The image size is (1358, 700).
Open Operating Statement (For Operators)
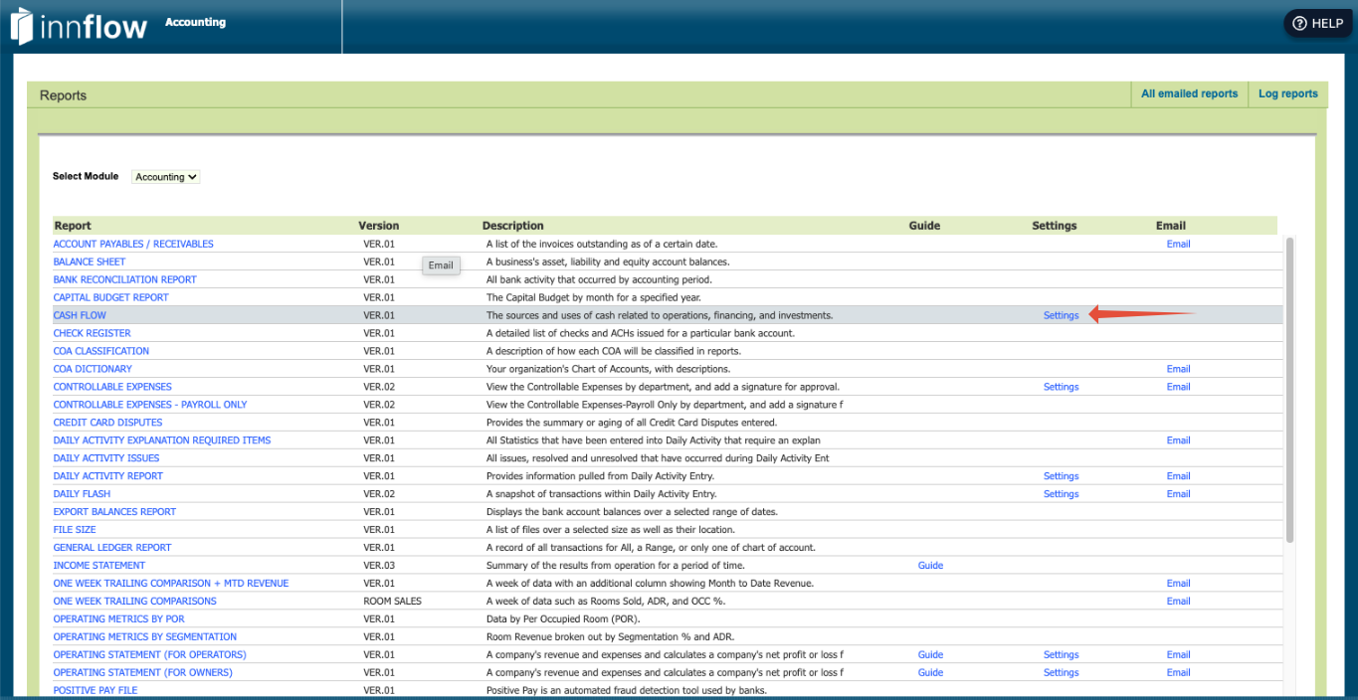point(150,655)
